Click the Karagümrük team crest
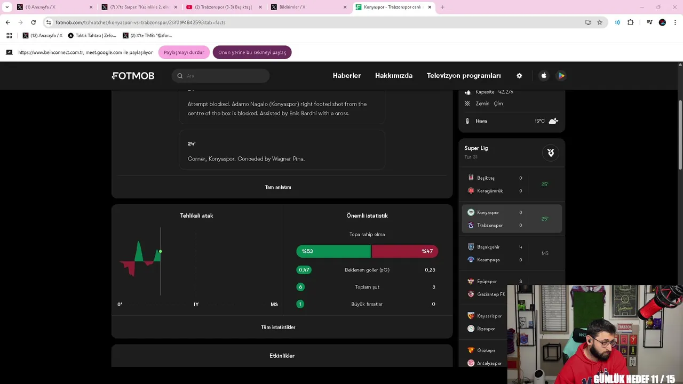The image size is (683, 384). [471, 190]
